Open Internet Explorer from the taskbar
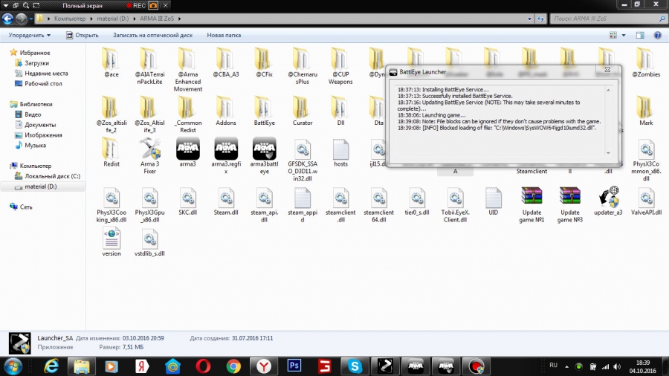Screen dimensions: 669x376 (x=51, y=366)
